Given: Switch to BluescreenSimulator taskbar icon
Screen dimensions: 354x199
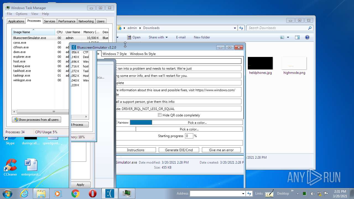Looking at the screenshot, I should [110, 193].
